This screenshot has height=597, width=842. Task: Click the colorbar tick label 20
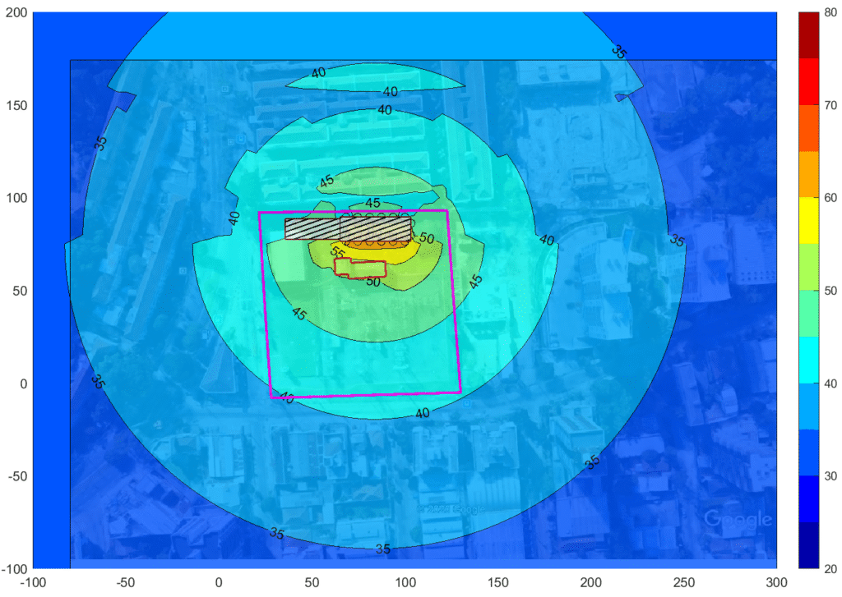point(830,568)
